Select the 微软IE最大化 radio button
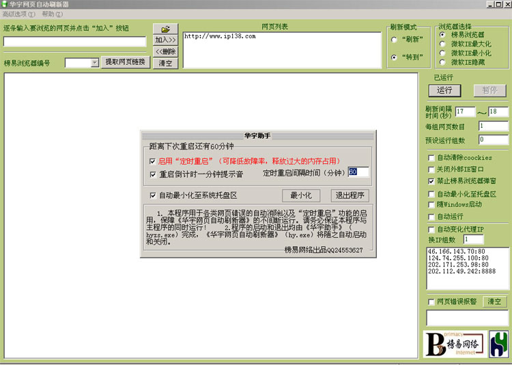Screen dimensions: 512x365 (x=442, y=44)
